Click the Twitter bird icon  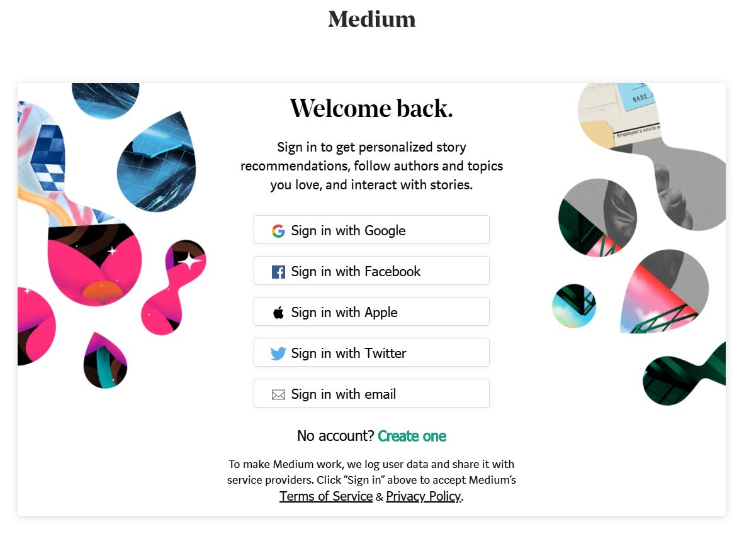point(278,353)
